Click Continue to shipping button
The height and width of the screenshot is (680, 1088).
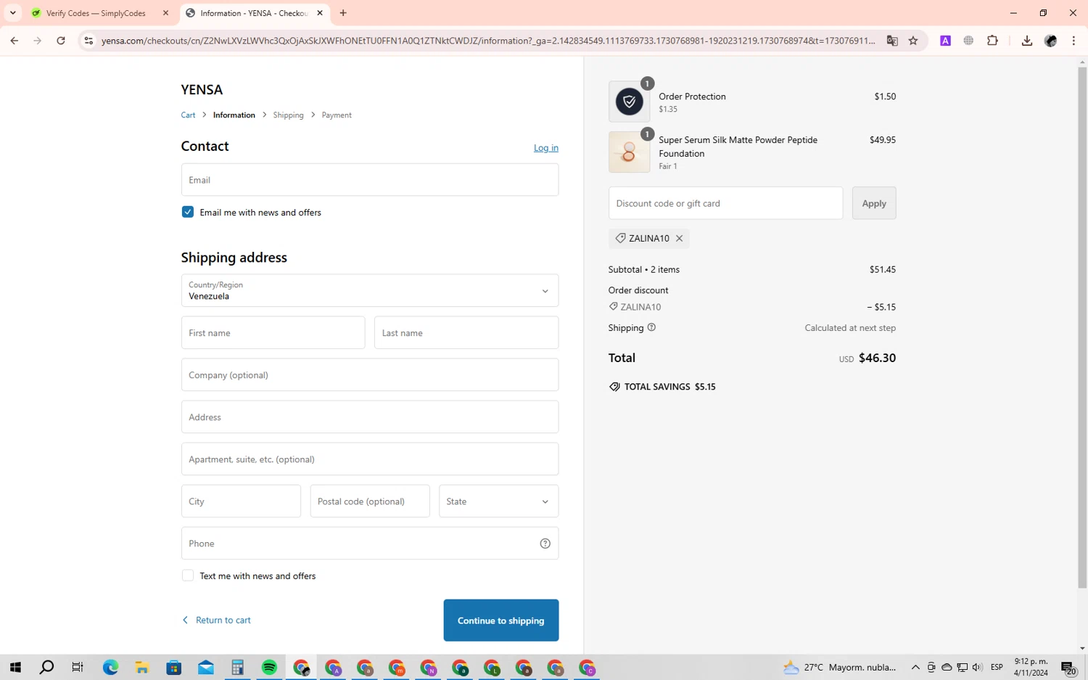[x=501, y=620]
